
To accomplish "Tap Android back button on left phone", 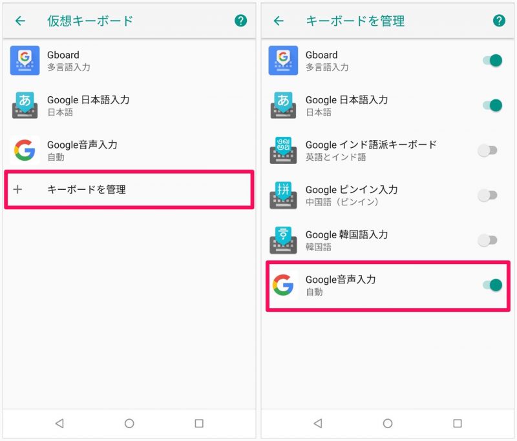I will pyautogui.click(x=59, y=423).
